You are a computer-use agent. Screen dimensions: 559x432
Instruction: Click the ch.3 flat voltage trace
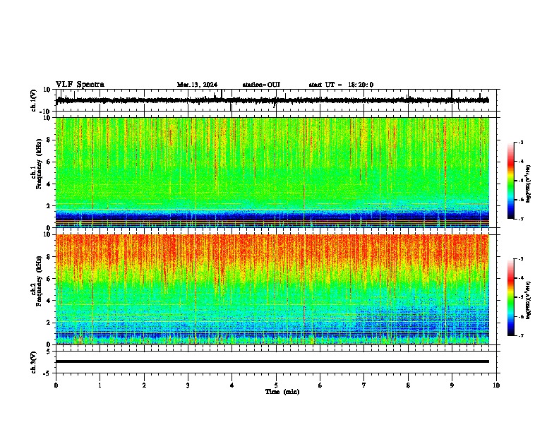pyautogui.click(x=272, y=361)
